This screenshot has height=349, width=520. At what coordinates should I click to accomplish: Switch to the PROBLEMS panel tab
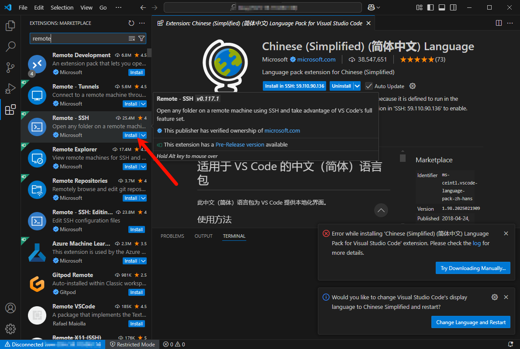(x=172, y=236)
